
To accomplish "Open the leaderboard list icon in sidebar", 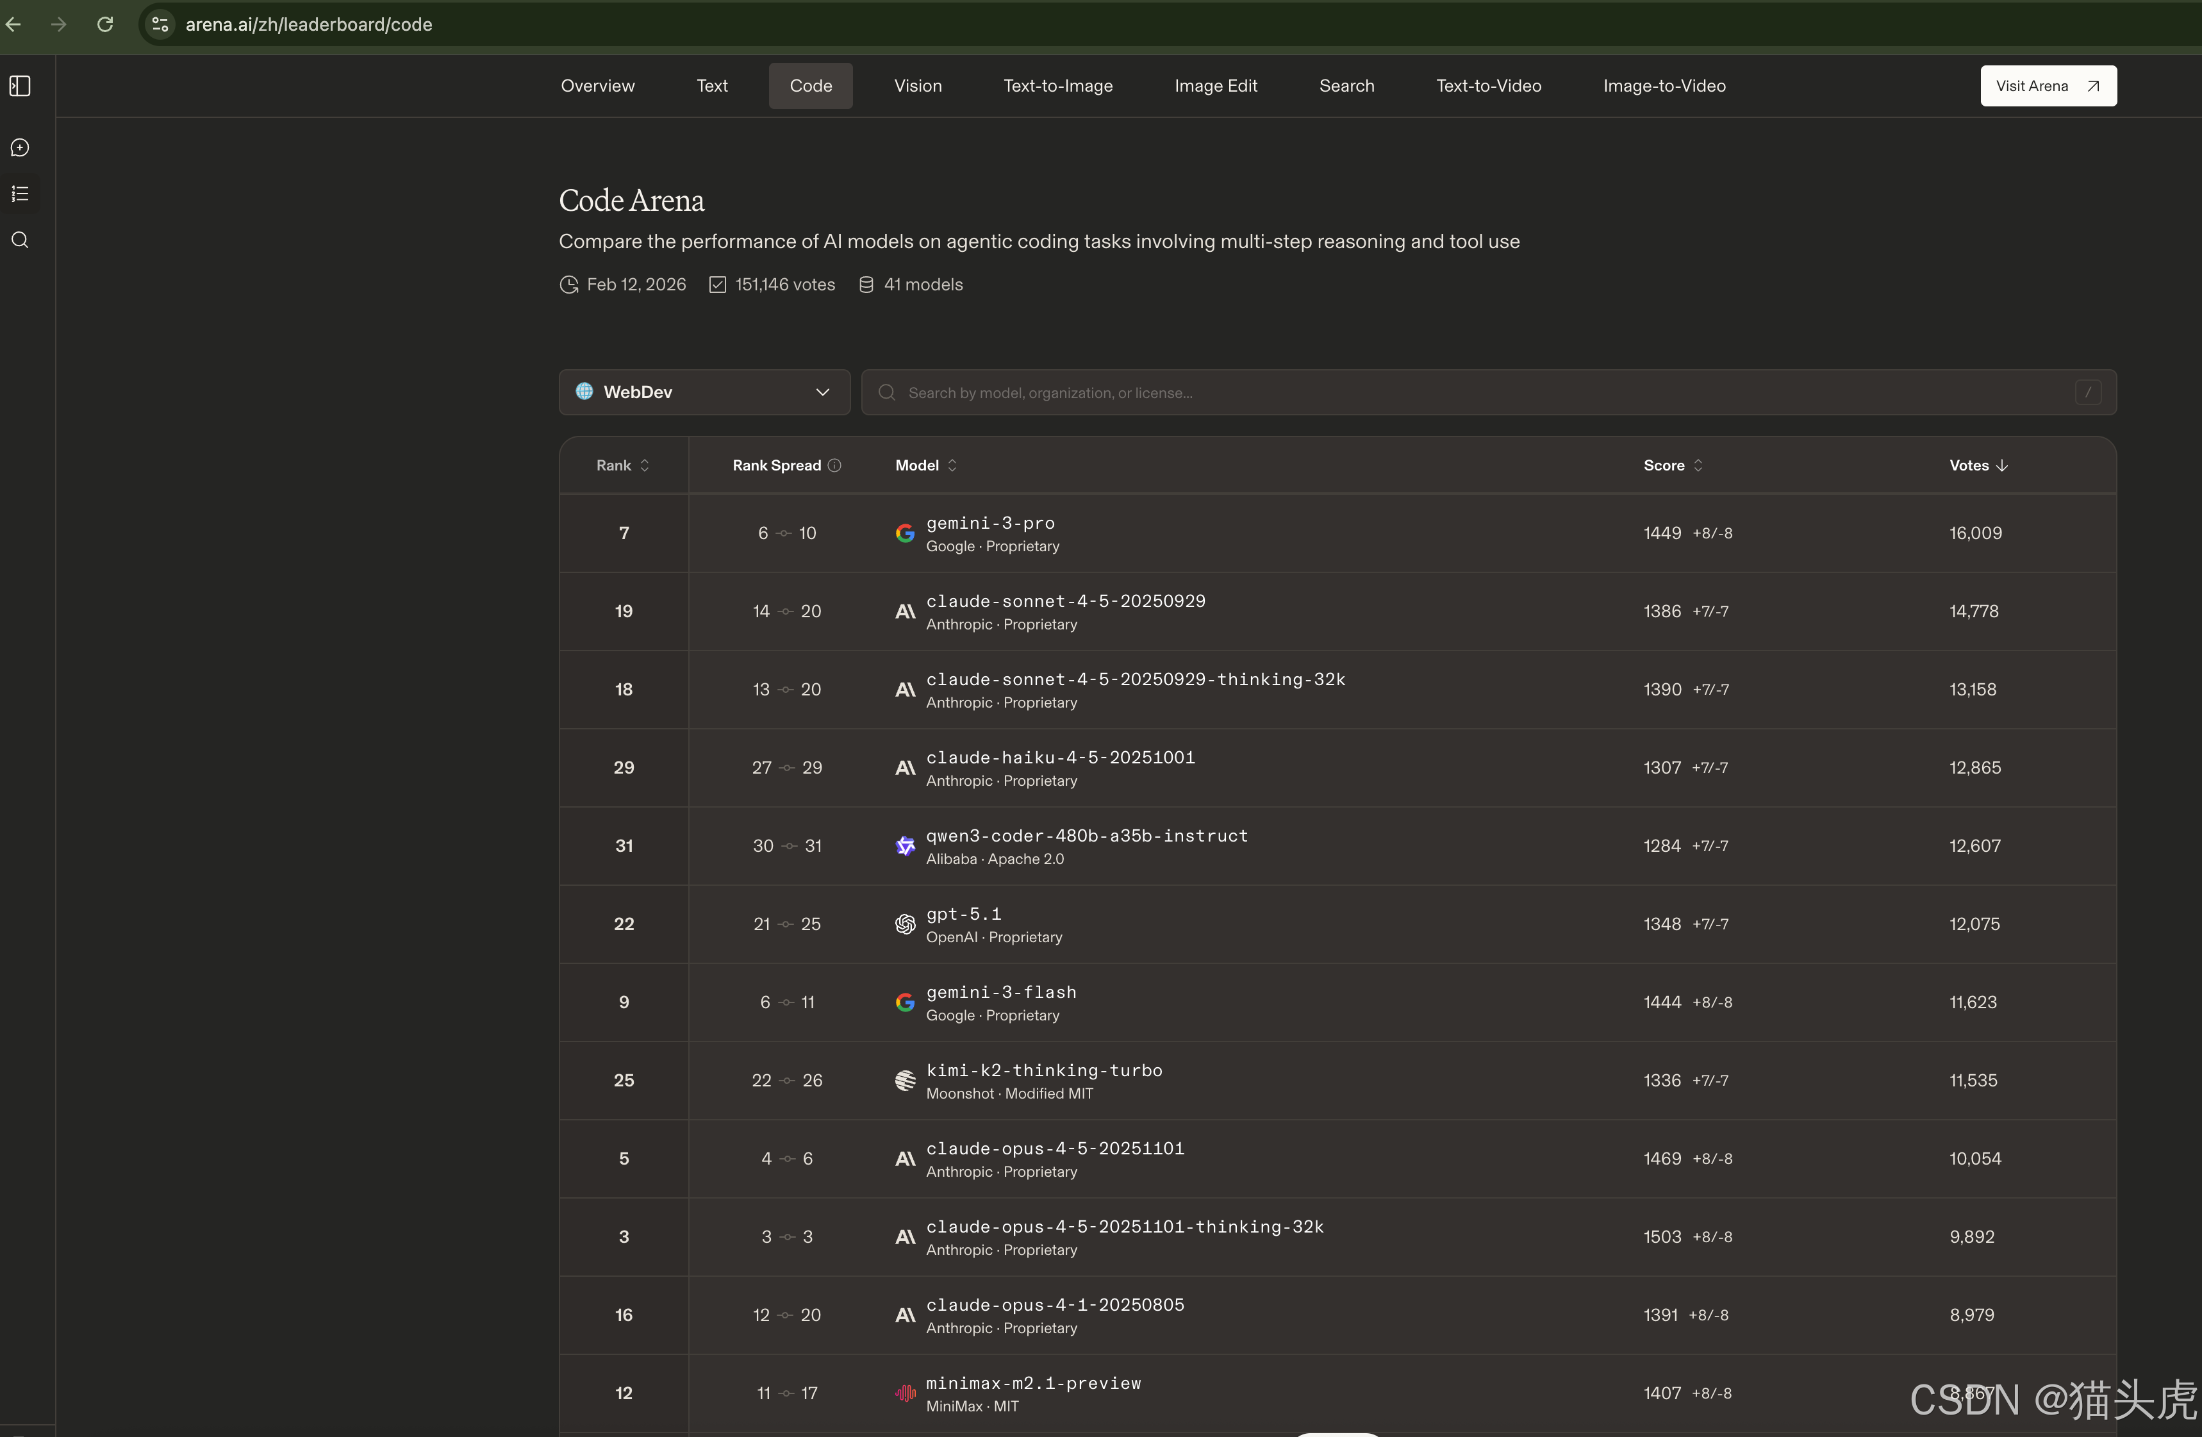I will point(21,194).
